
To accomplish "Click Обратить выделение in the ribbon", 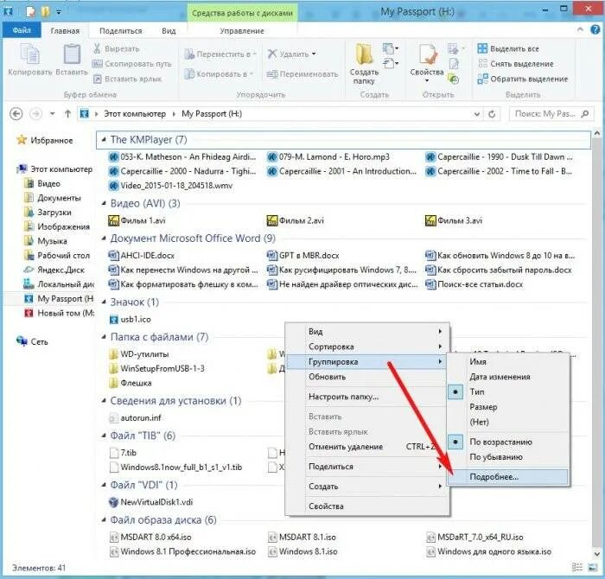I will coord(523,80).
